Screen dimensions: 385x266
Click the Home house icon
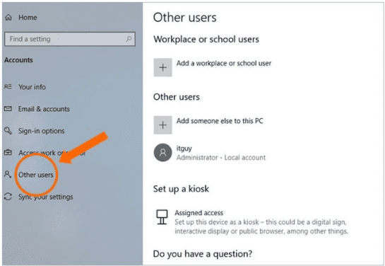pyautogui.click(x=8, y=18)
